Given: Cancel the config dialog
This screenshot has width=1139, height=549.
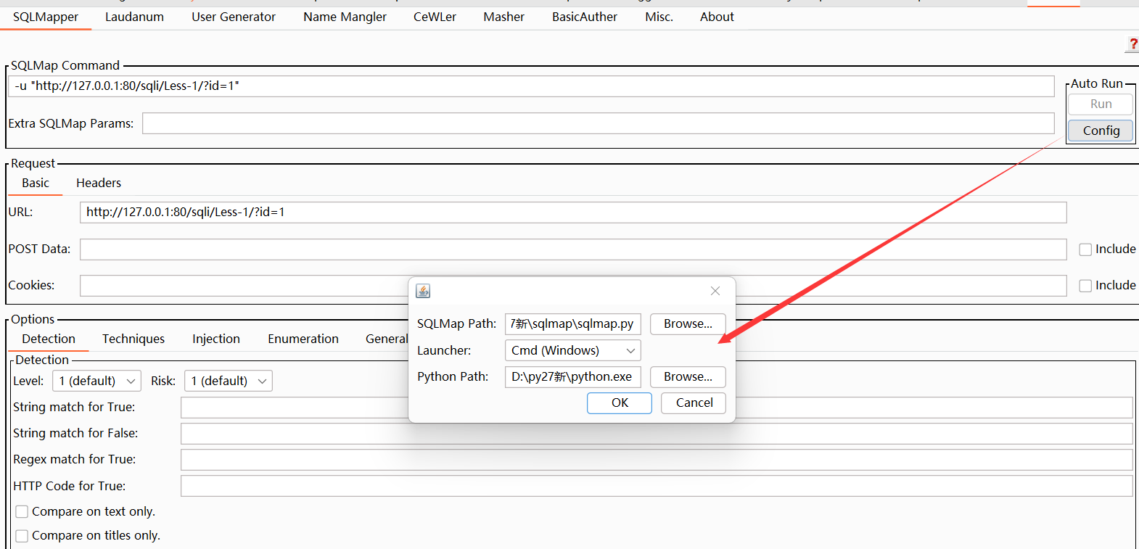Looking at the screenshot, I should [694, 403].
